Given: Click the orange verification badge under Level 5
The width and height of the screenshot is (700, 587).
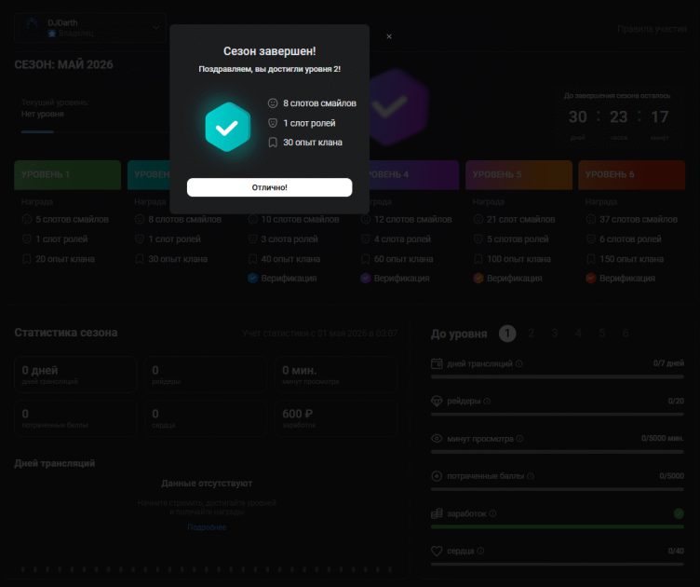Looking at the screenshot, I should tap(478, 279).
